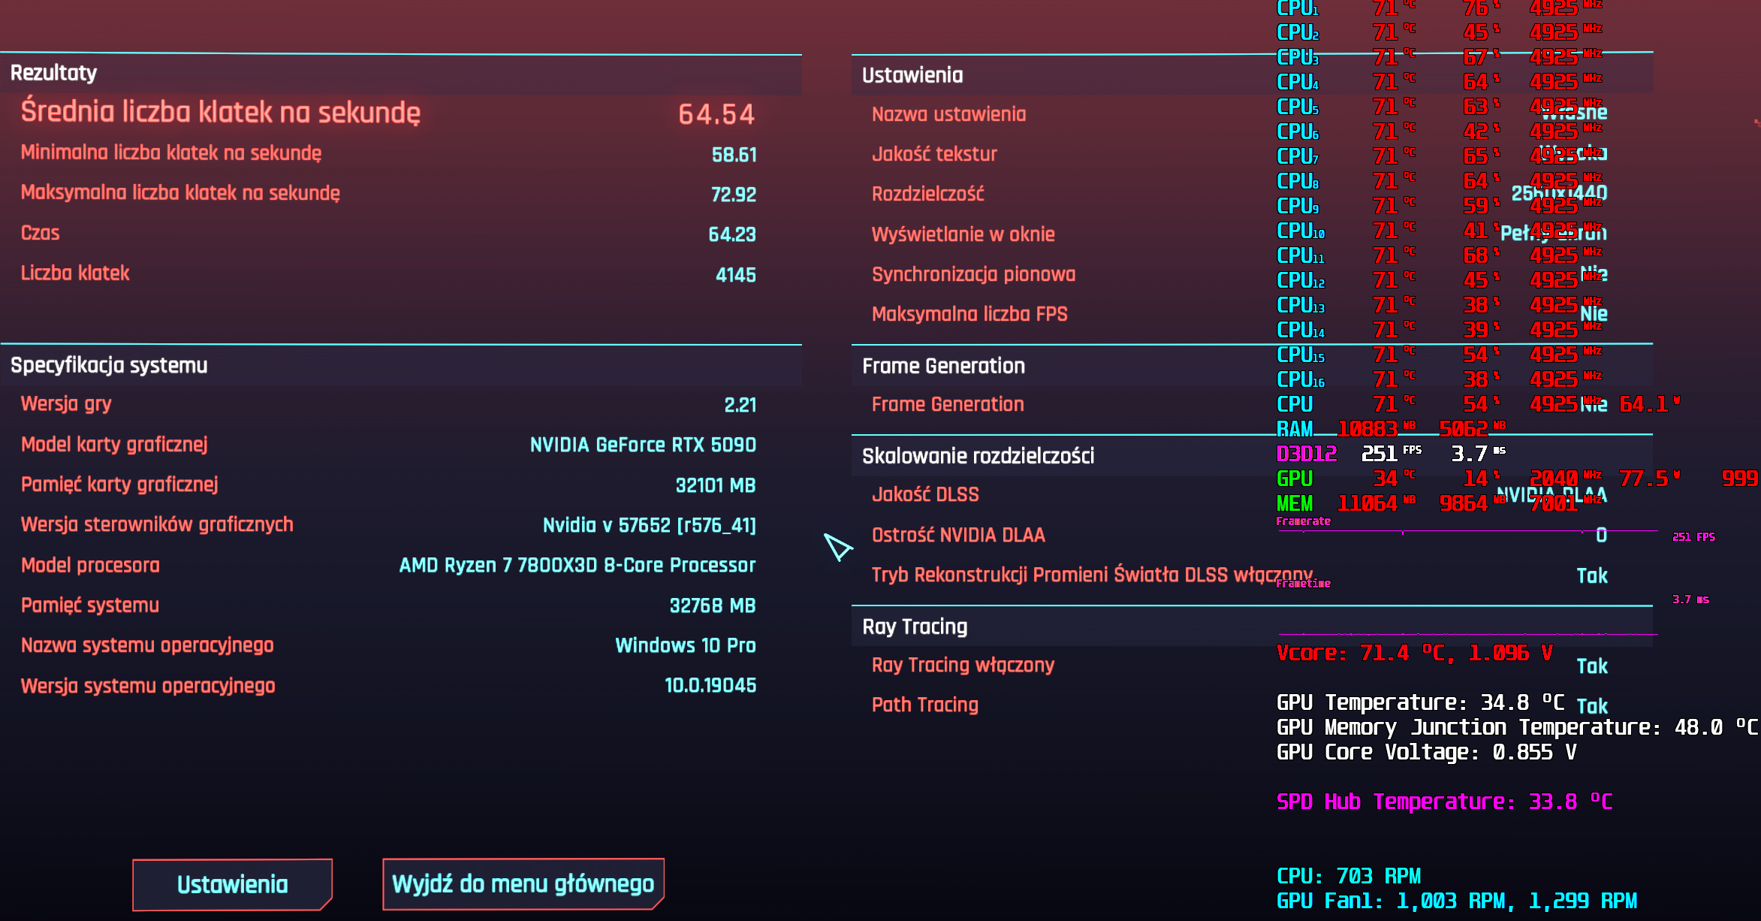Viewport: 1761px width, 921px height.
Task: Select the Średnia liczba klatek na sekundę row
Action: point(221,113)
